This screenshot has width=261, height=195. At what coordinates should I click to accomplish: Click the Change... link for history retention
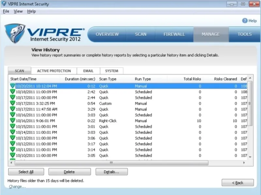pyautogui.click(x=17, y=187)
